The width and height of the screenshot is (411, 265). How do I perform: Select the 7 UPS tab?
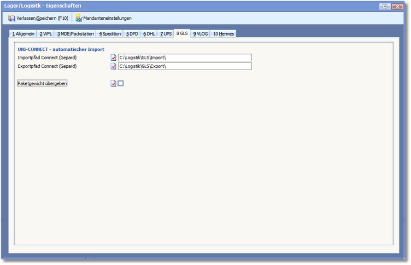(x=166, y=34)
